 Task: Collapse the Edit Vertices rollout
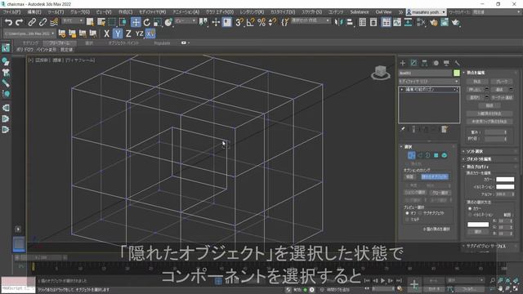coord(489,73)
